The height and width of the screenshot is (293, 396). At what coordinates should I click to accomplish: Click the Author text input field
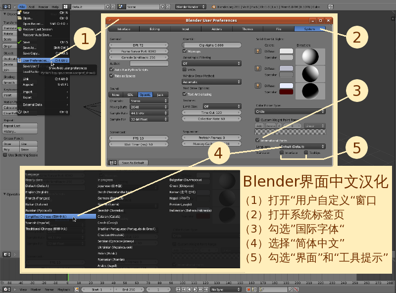[x=149, y=63]
